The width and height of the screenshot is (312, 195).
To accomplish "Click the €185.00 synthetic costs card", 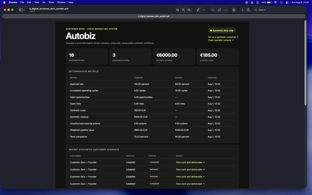I will point(218,56).
